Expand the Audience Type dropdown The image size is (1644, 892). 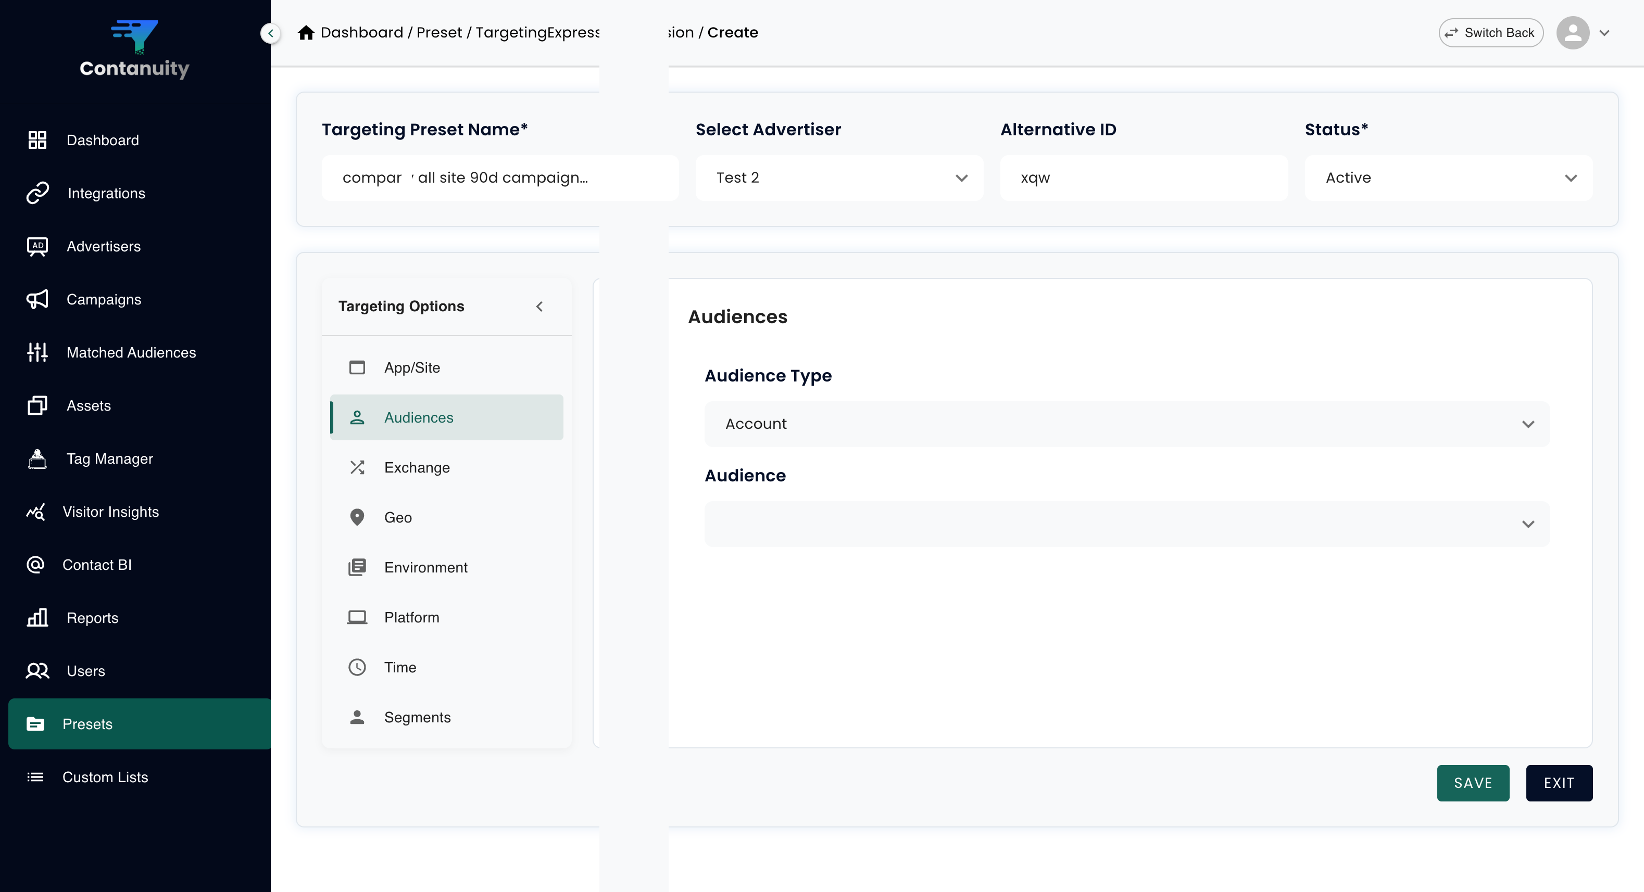(1126, 424)
